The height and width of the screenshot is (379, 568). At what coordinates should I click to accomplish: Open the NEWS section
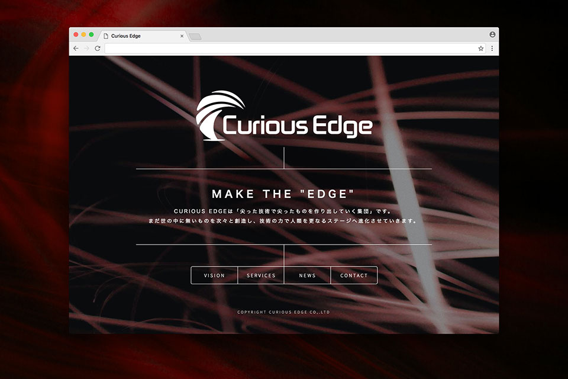coord(307,275)
